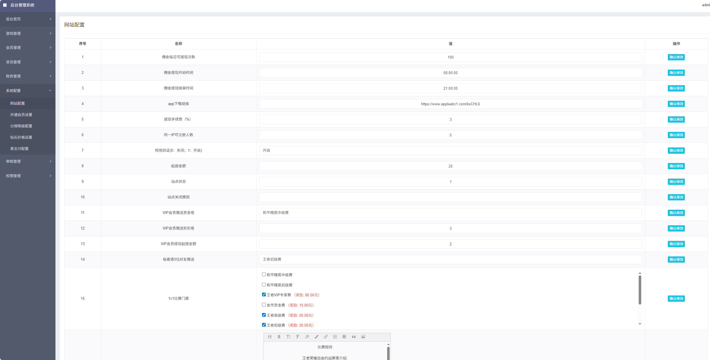Open font size tool in editor toolbar
The width and height of the screenshot is (710, 360).
coord(288,337)
